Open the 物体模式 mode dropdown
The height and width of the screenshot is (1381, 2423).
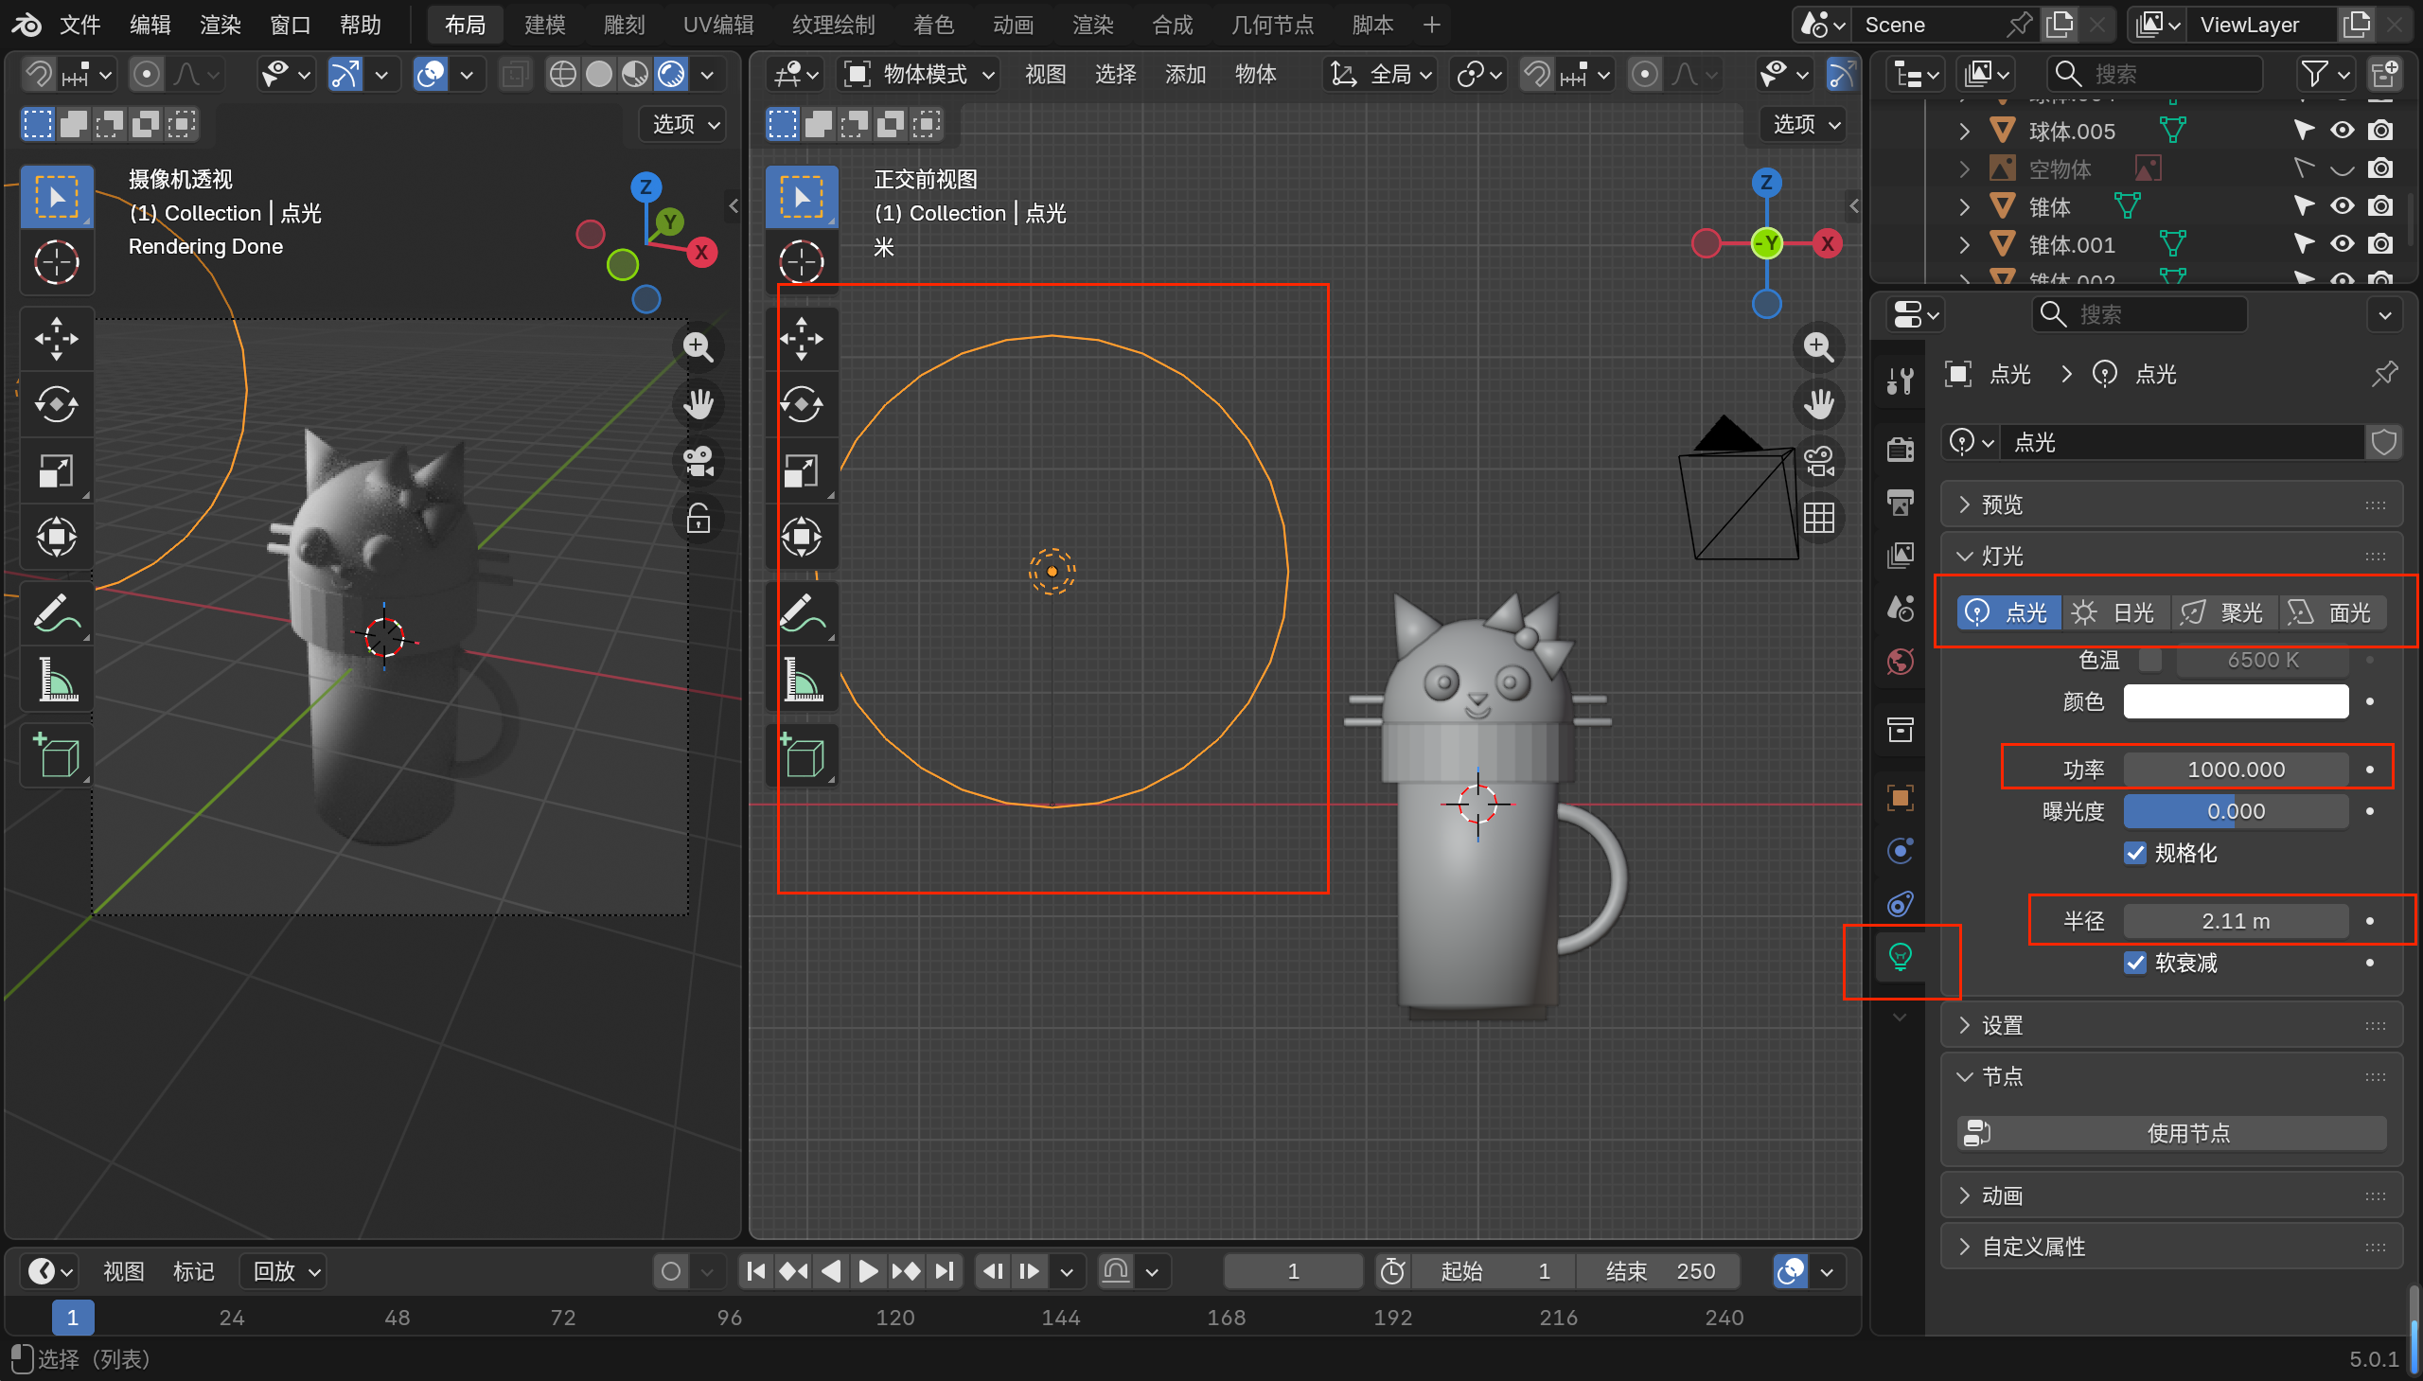(x=920, y=74)
